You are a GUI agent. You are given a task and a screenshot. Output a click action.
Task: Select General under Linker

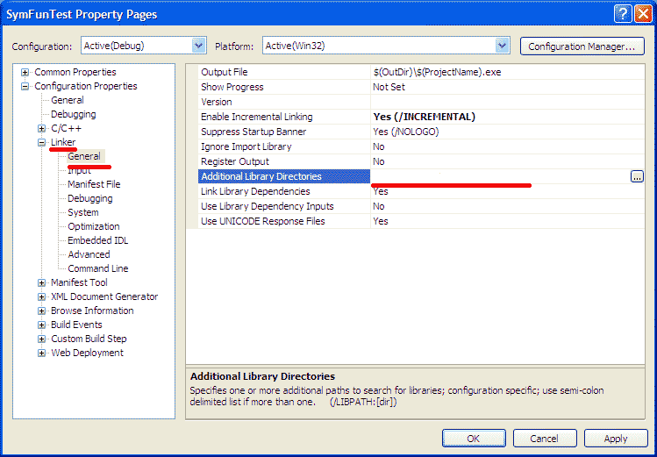coord(84,156)
